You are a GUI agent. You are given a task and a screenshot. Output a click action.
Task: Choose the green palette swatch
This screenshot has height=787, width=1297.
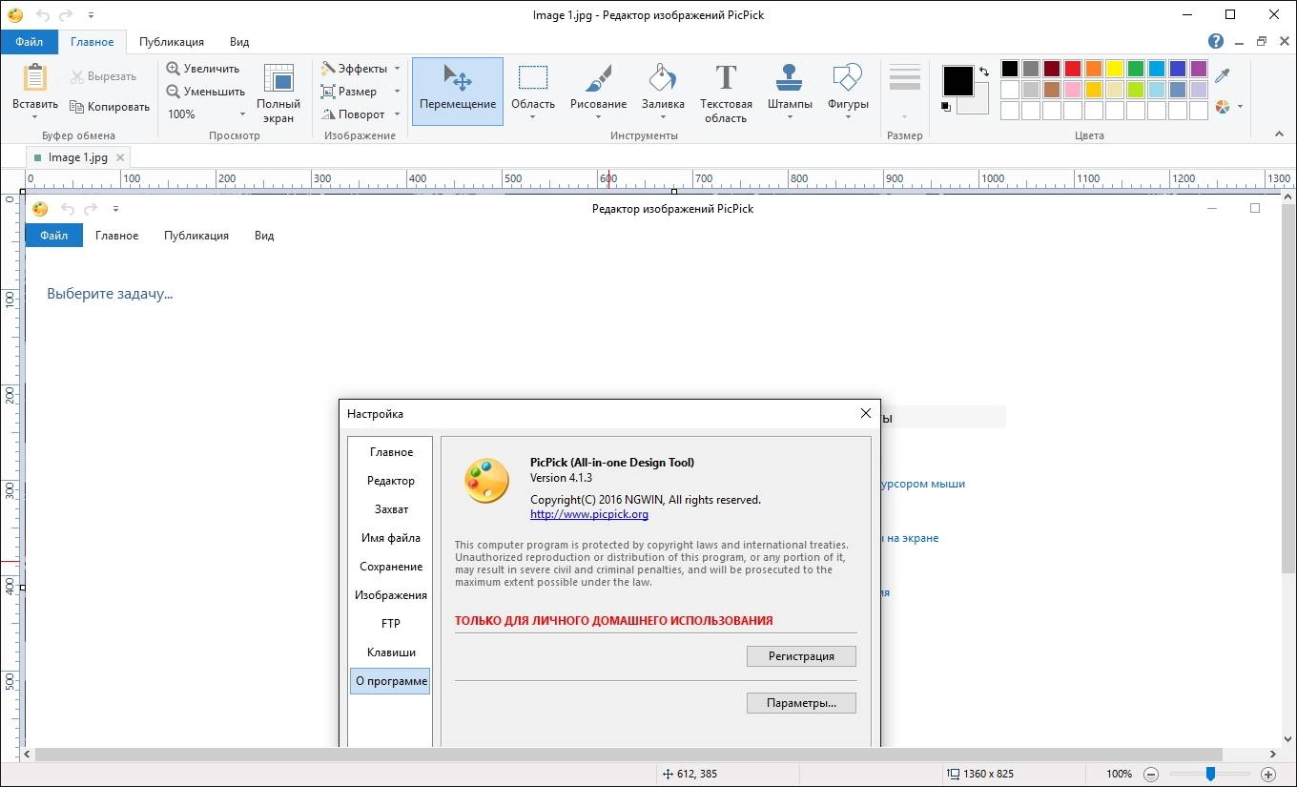pyautogui.click(x=1136, y=69)
